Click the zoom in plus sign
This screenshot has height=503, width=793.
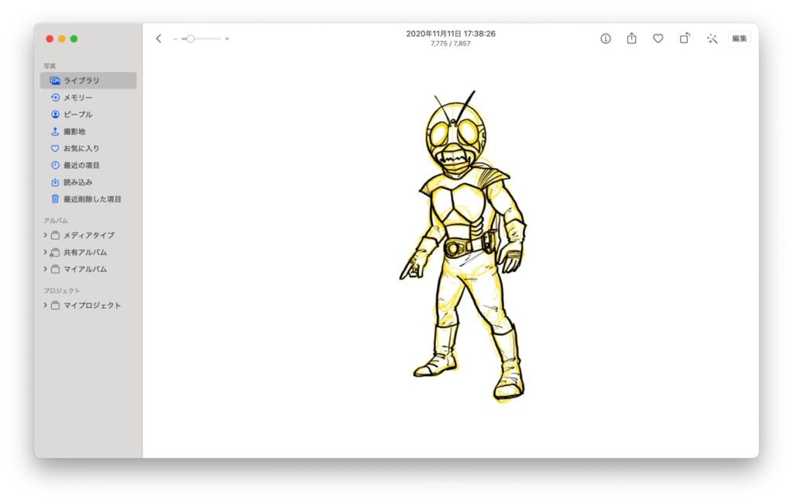227,39
